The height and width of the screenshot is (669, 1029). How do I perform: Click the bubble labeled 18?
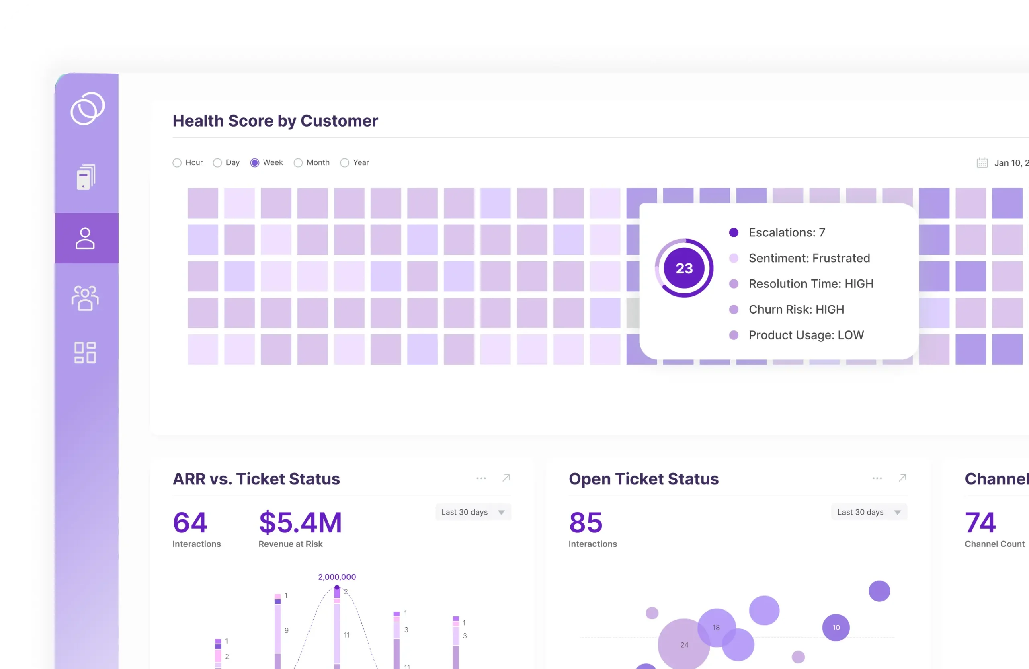(x=716, y=628)
